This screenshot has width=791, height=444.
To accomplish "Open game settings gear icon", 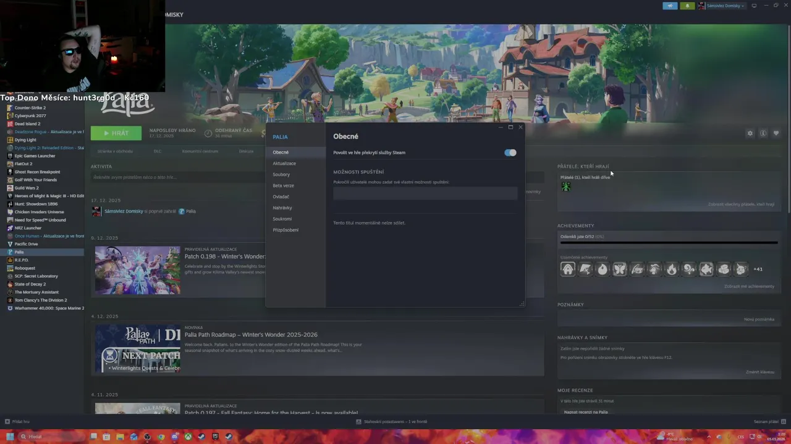I will 750,133.
